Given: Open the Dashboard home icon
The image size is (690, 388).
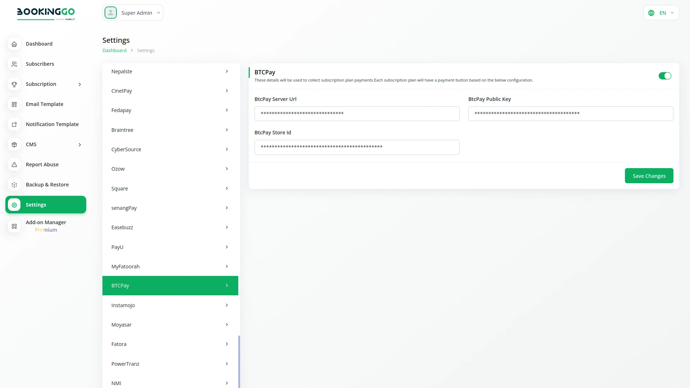Looking at the screenshot, I should pyautogui.click(x=14, y=44).
